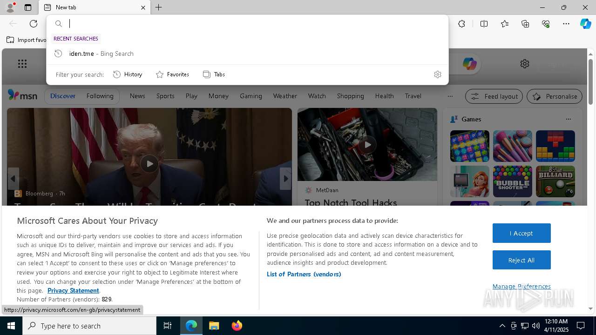Open the Health menu item
The height and width of the screenshot is (335, 596).
coord(385,96)
